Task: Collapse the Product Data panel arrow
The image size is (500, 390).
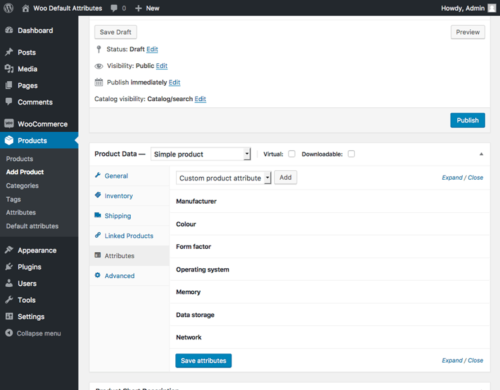Action: click(481, 154)
